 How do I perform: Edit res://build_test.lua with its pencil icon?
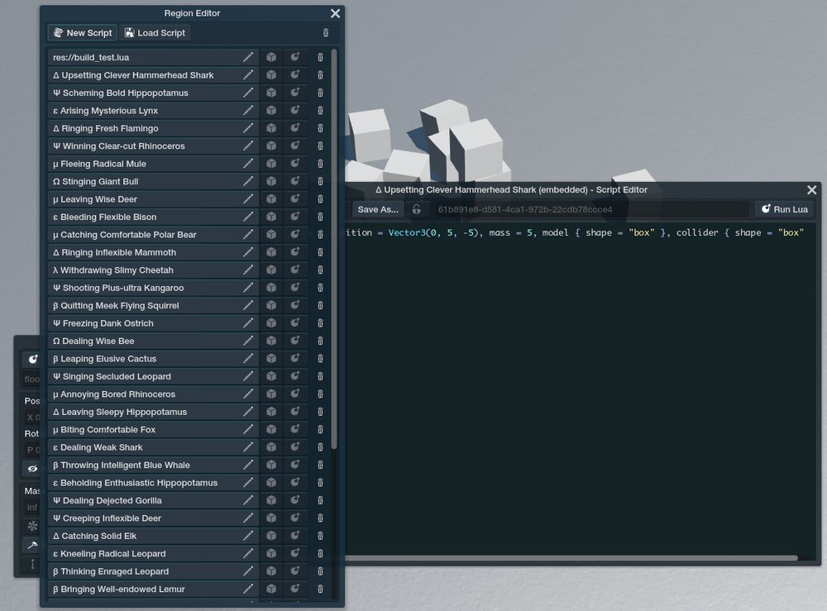[x=248, y=58]
